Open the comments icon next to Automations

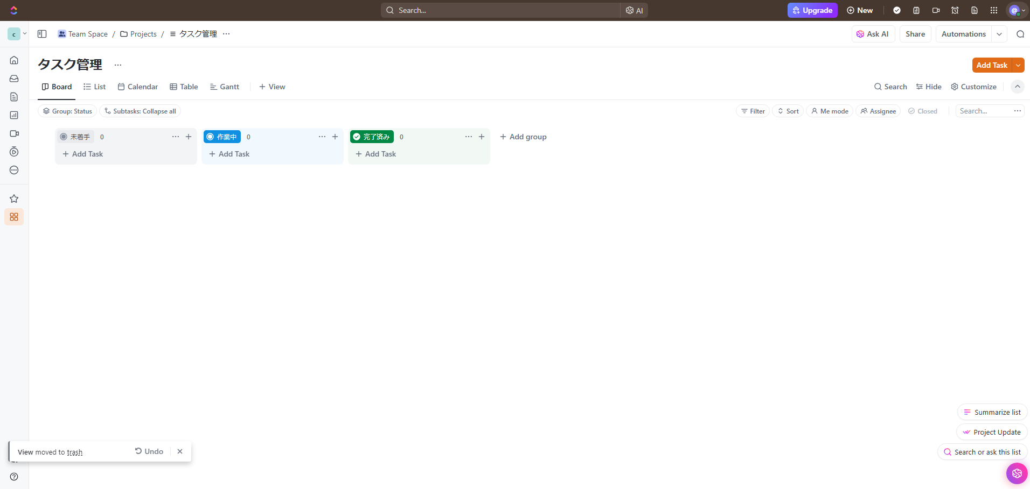(x=1020, y=34)
